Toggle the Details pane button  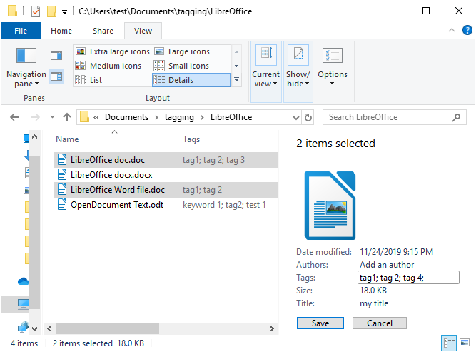(56, 76)
